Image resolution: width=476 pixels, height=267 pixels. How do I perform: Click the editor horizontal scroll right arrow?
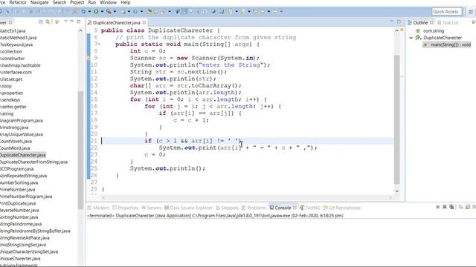[x=390, y=197]
